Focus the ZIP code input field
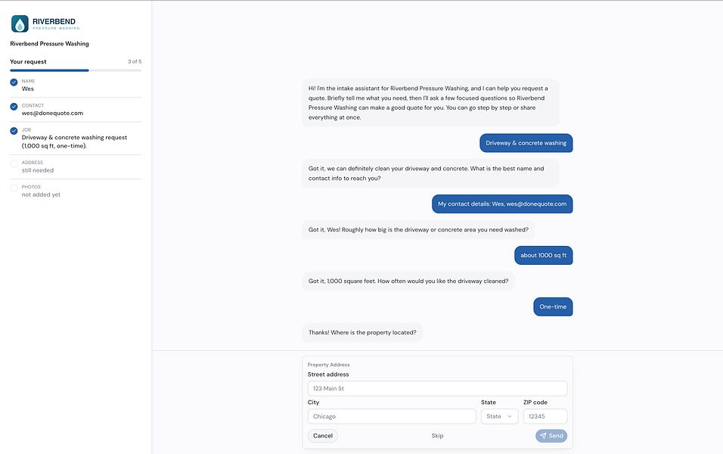Viewport: 723px width, 454px height. point(545,416)
